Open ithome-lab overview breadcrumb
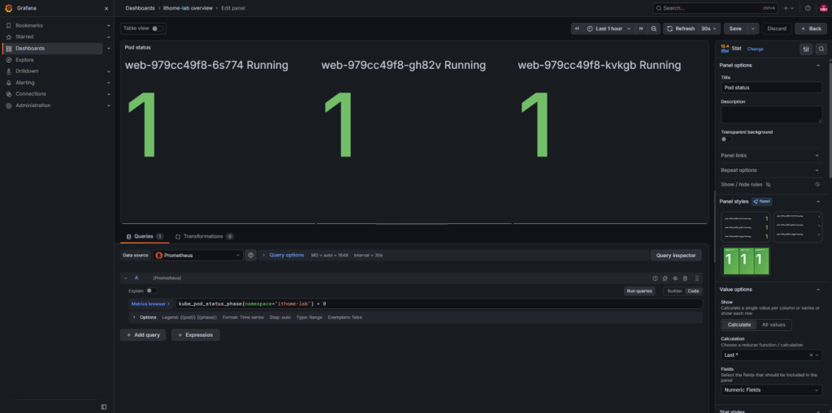 (x=188, y=8)
